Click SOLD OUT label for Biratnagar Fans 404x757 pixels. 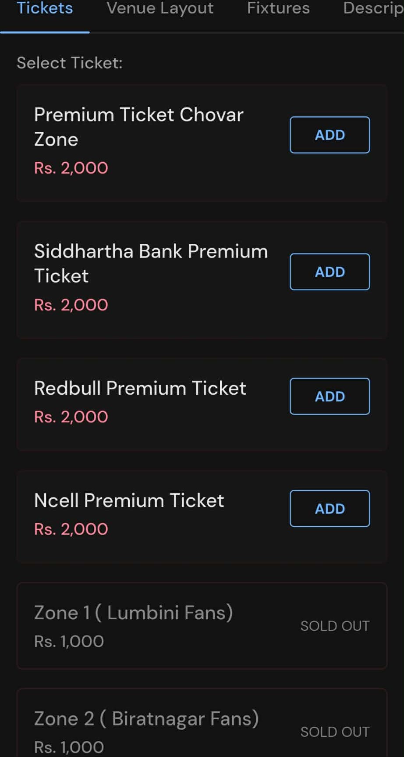[x=335, y=732]
